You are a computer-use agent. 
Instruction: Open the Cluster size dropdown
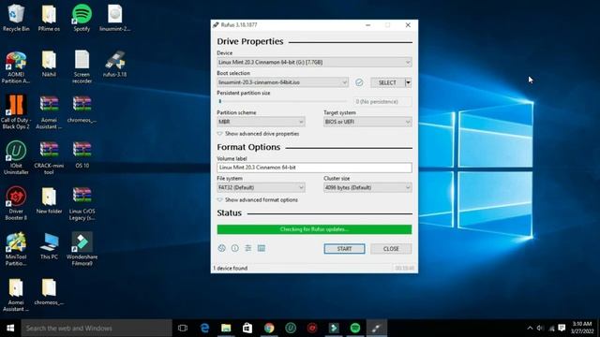[x=367, y=187]
